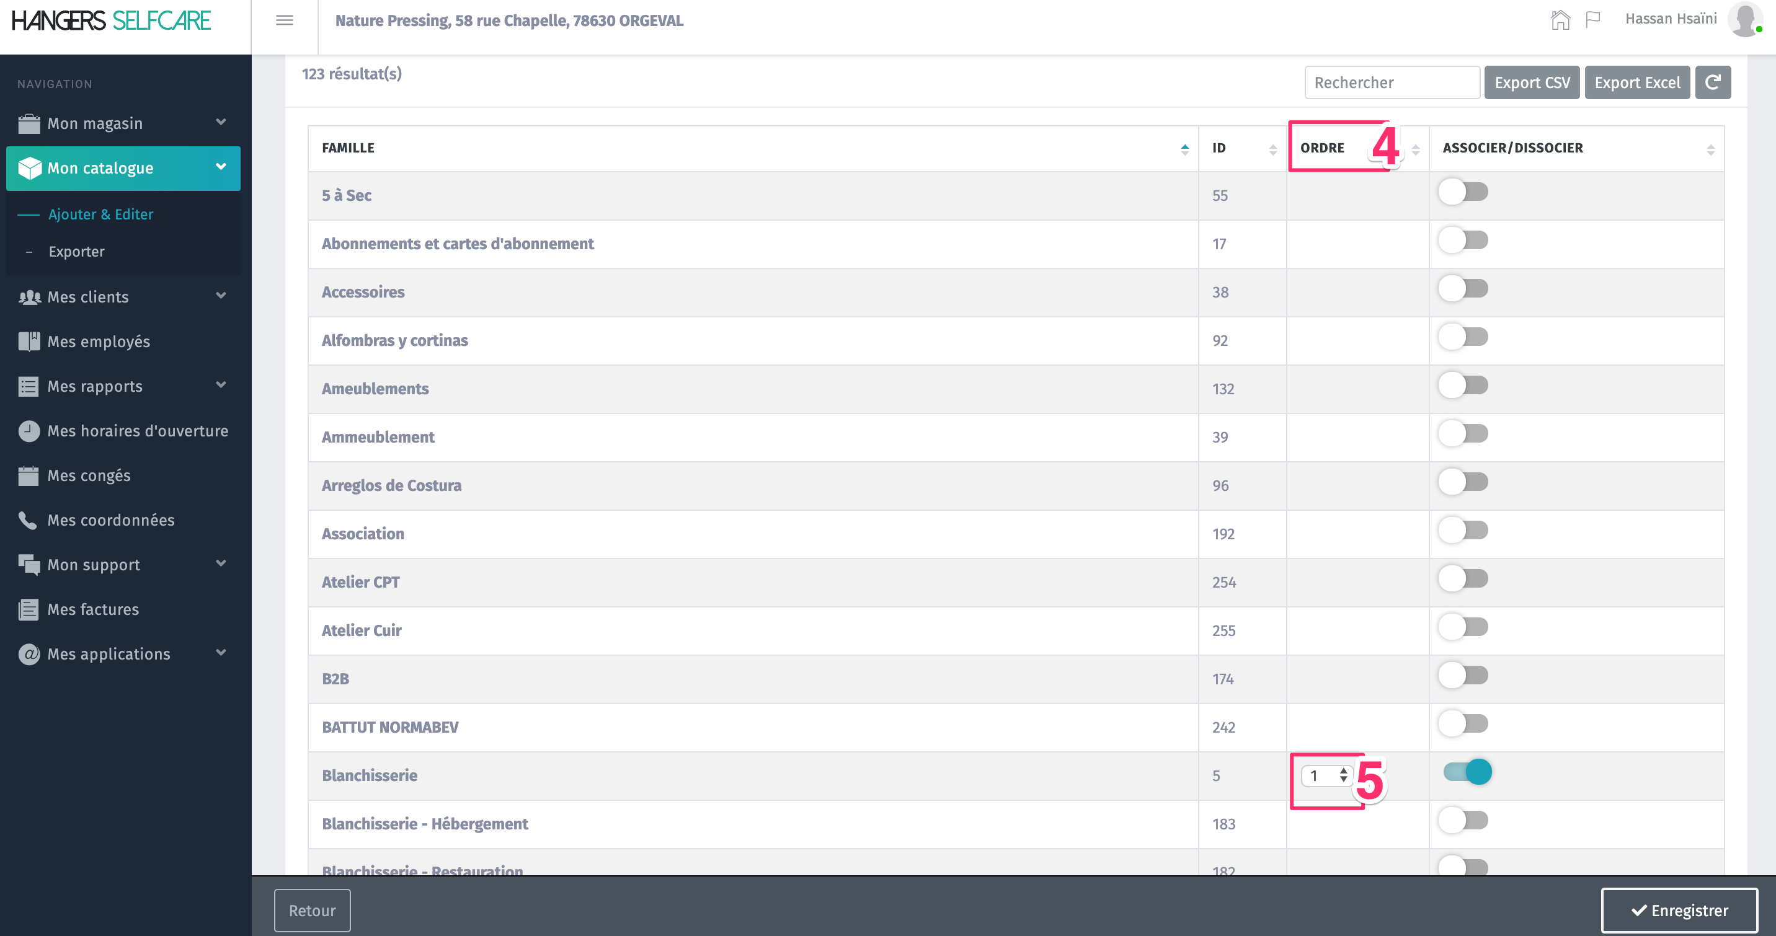This screenshot has height=936, width=1776.
Task: Click the Mes factures document icon
Action: click(29, 609)
